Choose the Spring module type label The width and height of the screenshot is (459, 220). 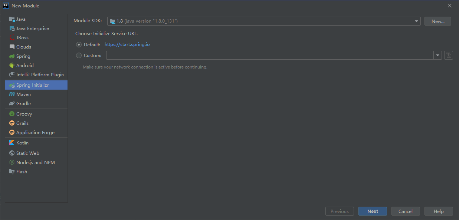pyautogui.click(x=23, y=56)
